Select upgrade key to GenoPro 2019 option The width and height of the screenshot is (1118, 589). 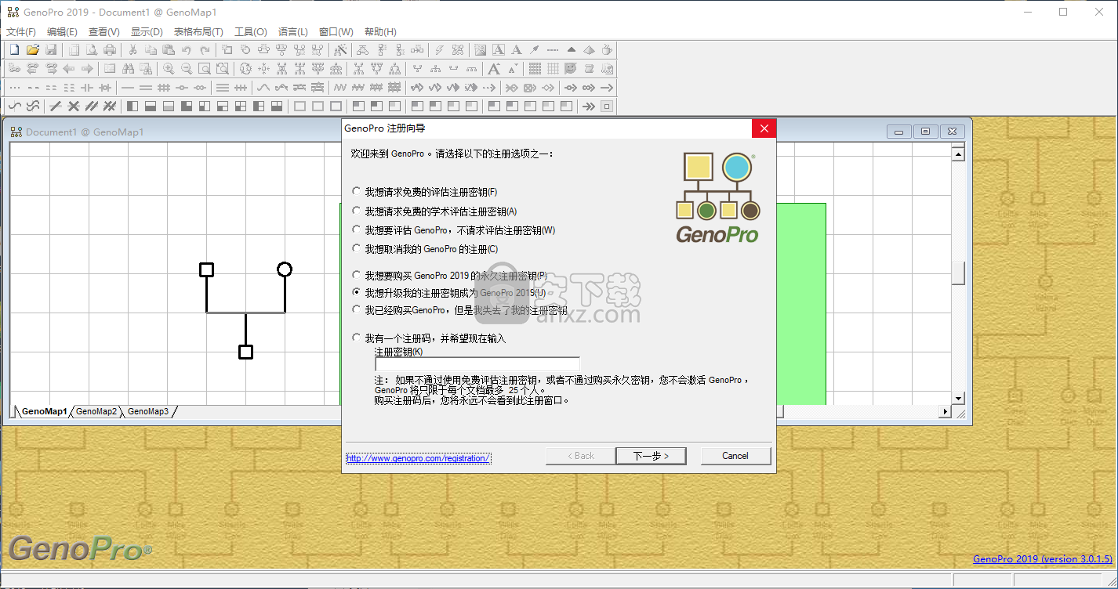point(358,292)
